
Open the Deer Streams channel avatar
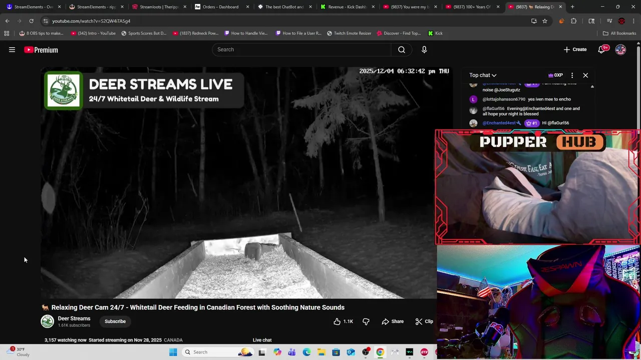click(x=47, y=321)
